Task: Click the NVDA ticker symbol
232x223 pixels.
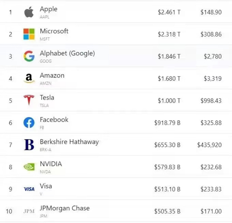Action: click(45, 172)
